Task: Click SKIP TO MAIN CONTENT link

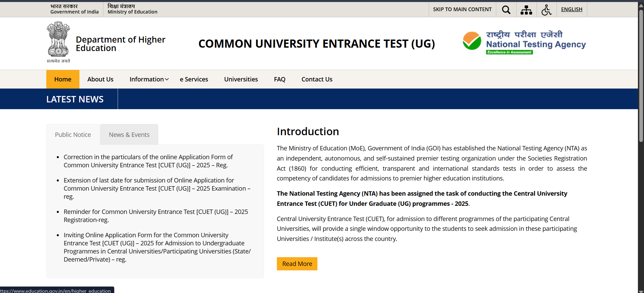Action: click(462, 9)
